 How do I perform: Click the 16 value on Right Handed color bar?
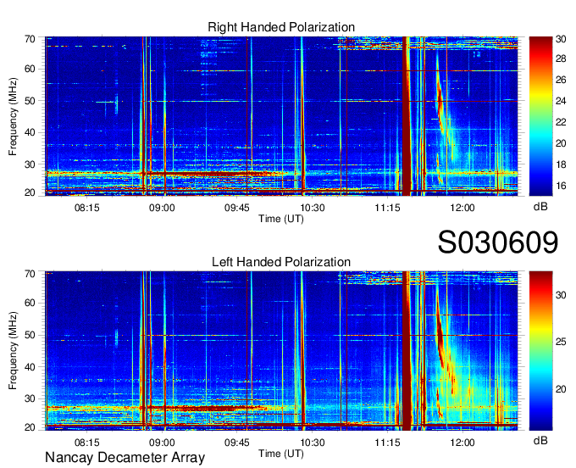pos(561,186)
